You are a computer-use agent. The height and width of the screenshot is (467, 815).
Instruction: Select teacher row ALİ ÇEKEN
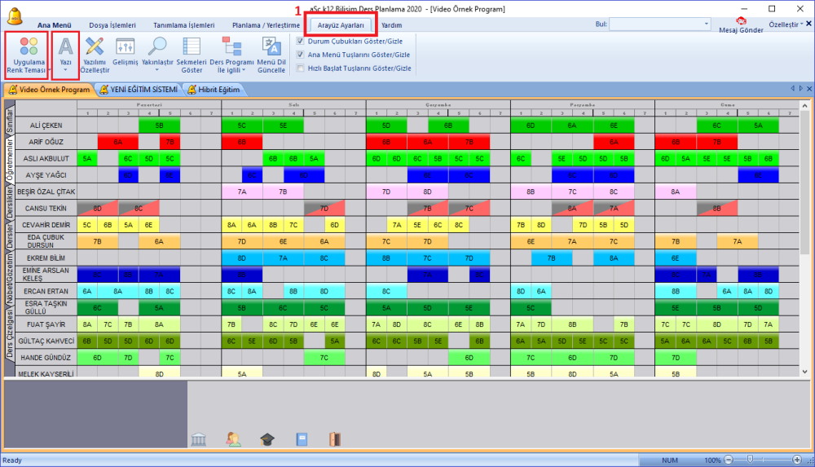pyautogui.click(x=46, y=126)
